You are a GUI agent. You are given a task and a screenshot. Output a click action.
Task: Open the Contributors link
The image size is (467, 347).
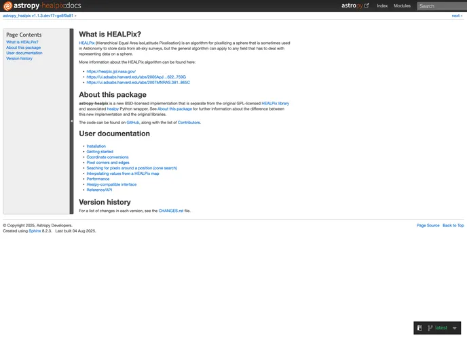(x=189, y=123)
